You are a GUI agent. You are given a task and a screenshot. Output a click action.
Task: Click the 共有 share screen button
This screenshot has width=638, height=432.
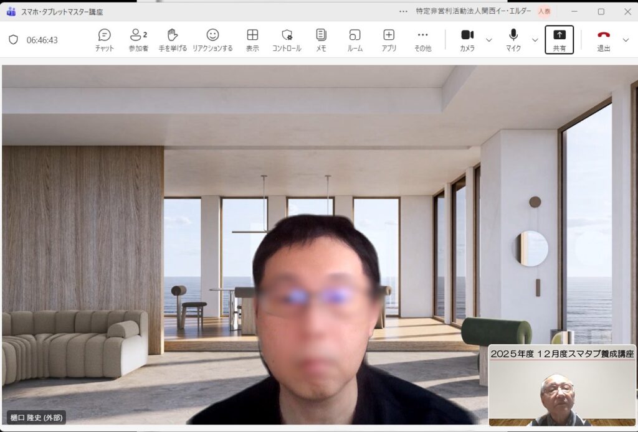pos(559,40)
